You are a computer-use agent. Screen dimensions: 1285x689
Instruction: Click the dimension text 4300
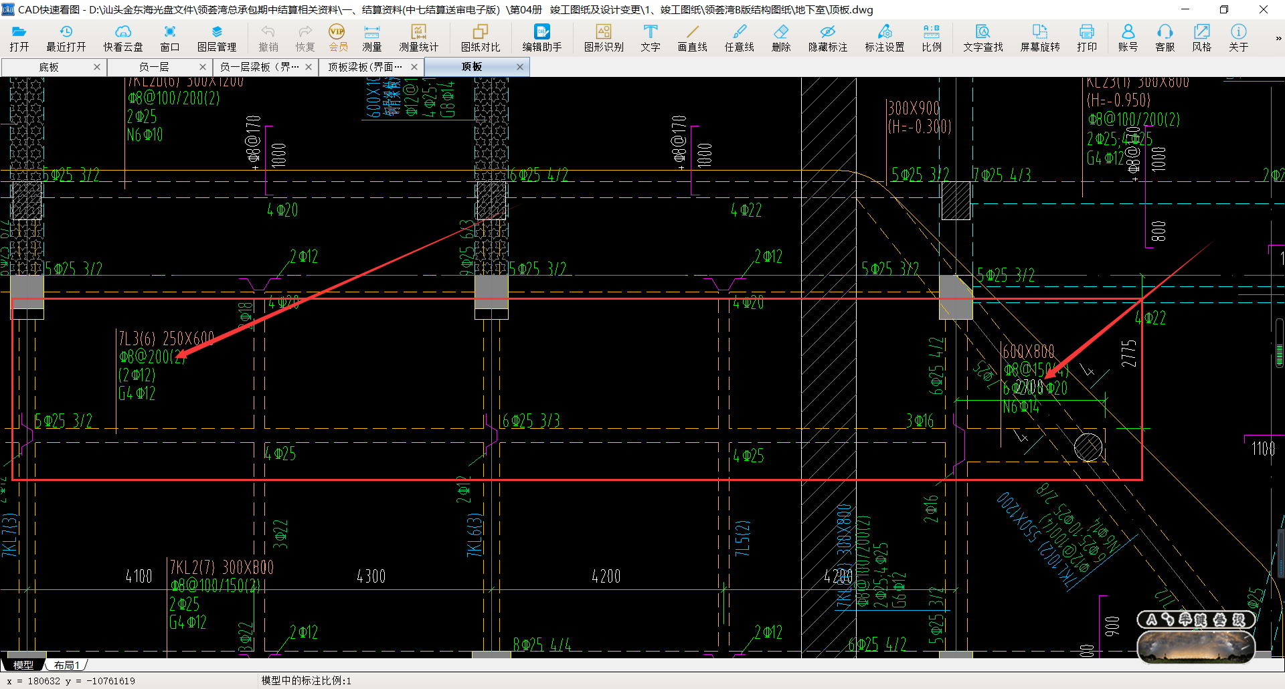[371, 576]
